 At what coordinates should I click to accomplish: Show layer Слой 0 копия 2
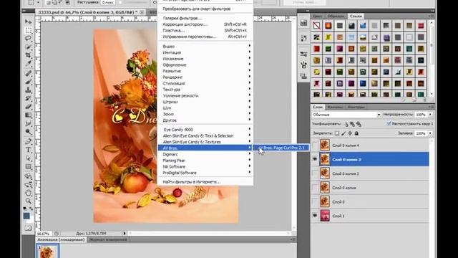(315, 173)
